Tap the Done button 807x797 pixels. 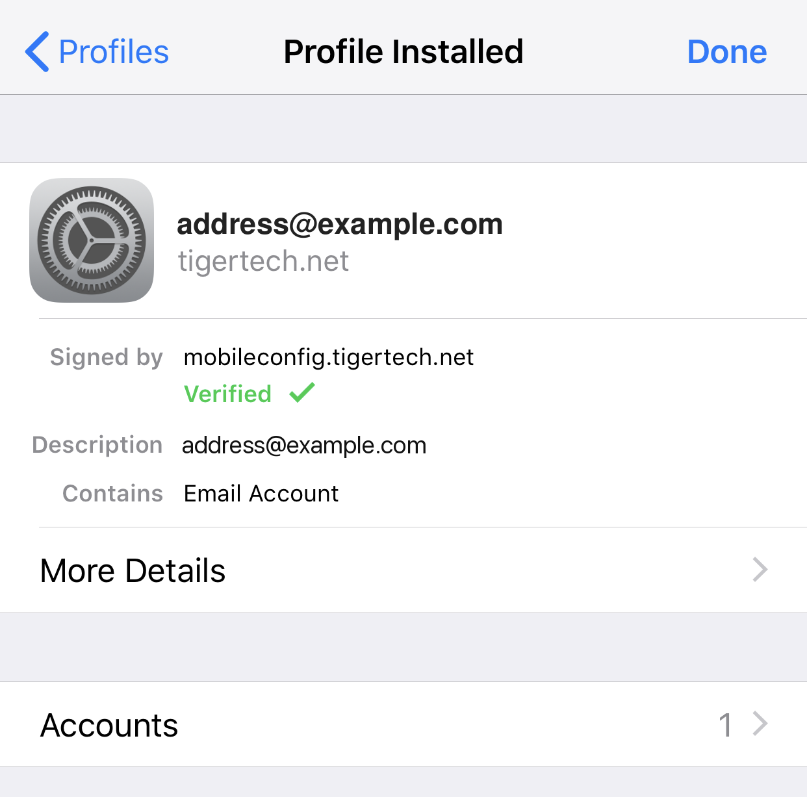726,52
